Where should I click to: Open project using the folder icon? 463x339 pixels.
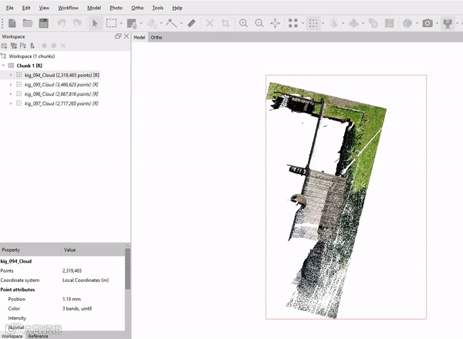tap(28, 23)
